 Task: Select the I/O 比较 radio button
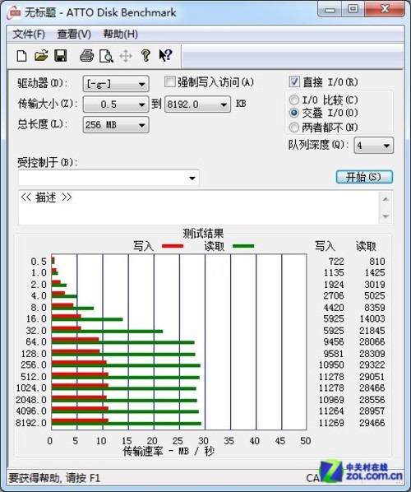click(294, 100)
